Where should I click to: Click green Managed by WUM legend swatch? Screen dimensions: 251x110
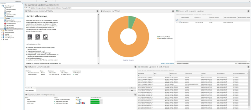[158, 37]
